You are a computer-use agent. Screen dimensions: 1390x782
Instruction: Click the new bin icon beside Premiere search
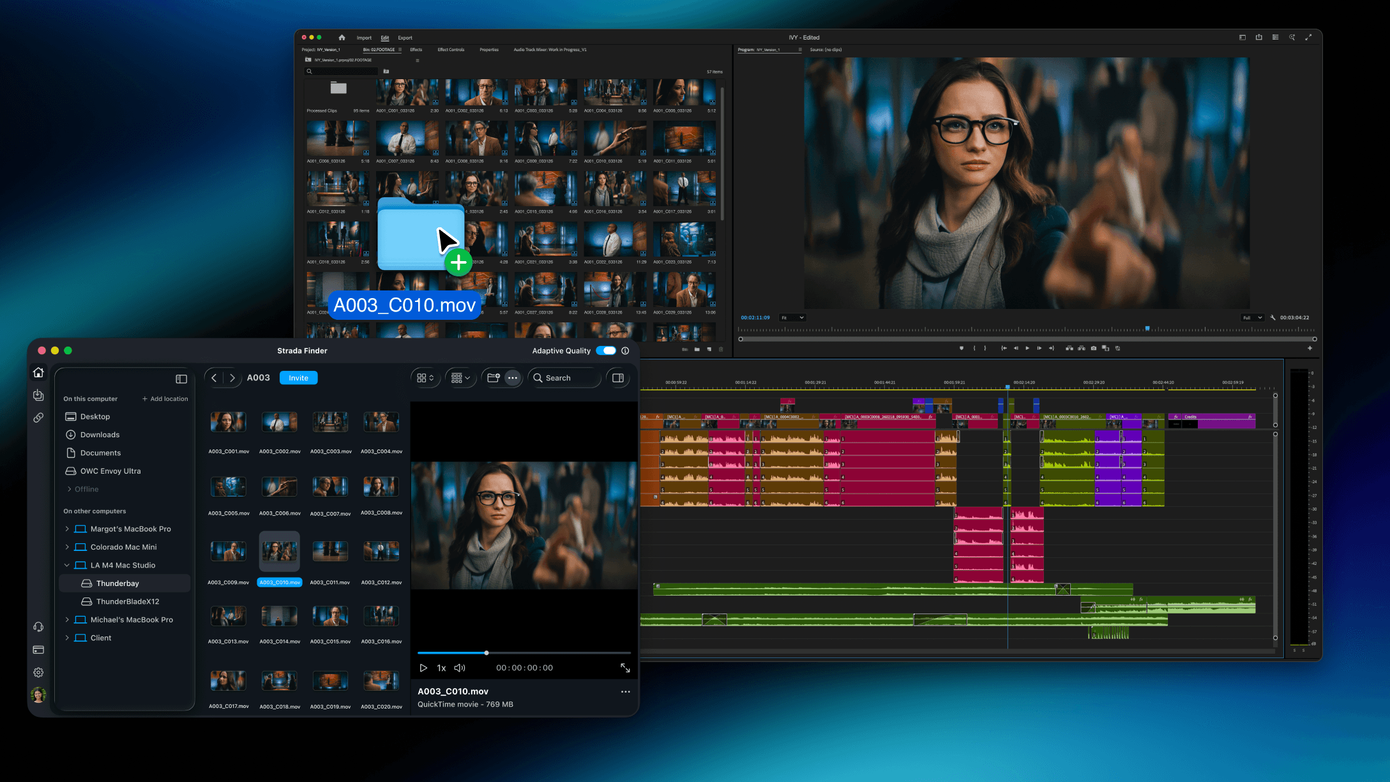[x=386, y=71]
